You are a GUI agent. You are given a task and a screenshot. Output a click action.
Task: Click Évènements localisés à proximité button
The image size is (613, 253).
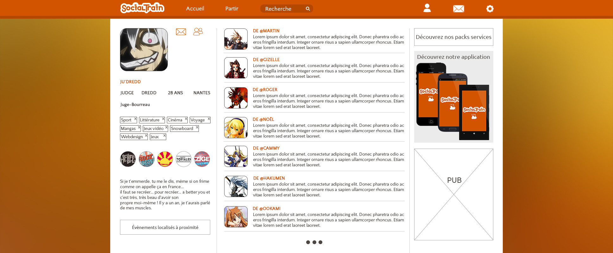165,227
